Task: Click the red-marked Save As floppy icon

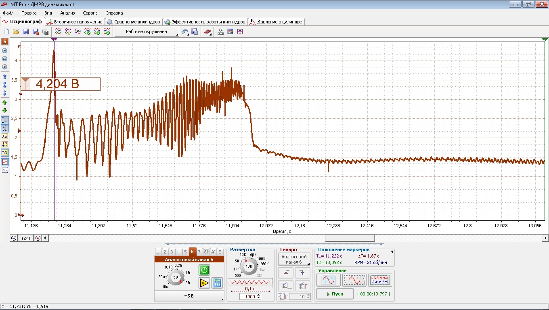Action: [x=36, y=31]
